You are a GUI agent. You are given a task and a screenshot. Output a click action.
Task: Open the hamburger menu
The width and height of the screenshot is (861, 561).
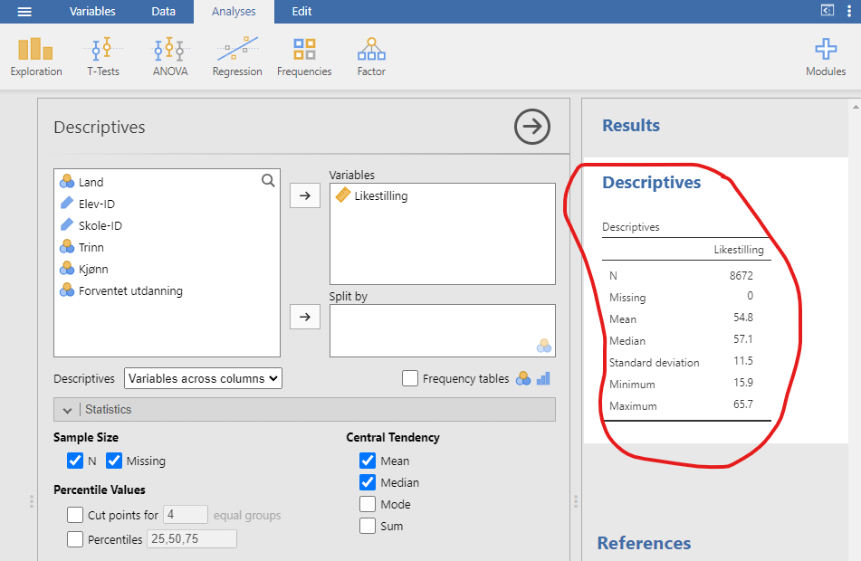24,12
